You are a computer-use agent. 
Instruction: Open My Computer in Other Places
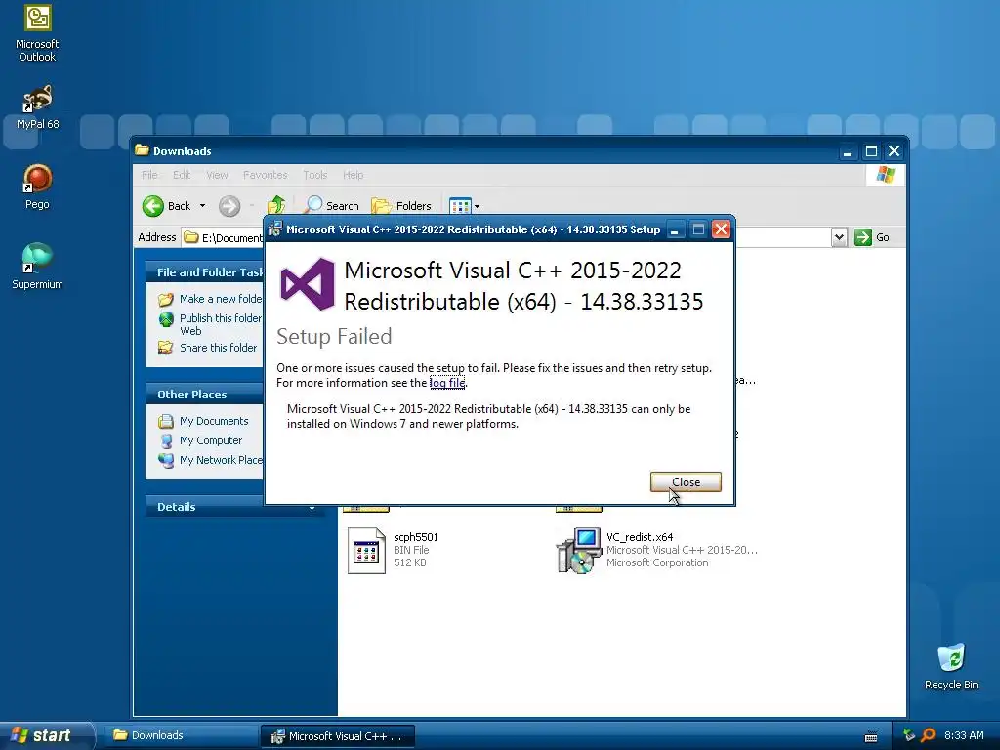coord(200,440)
